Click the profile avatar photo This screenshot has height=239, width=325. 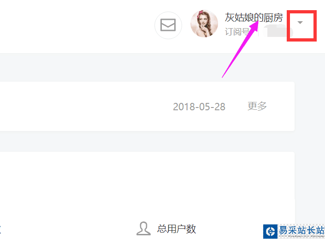(x=204, y=24)
